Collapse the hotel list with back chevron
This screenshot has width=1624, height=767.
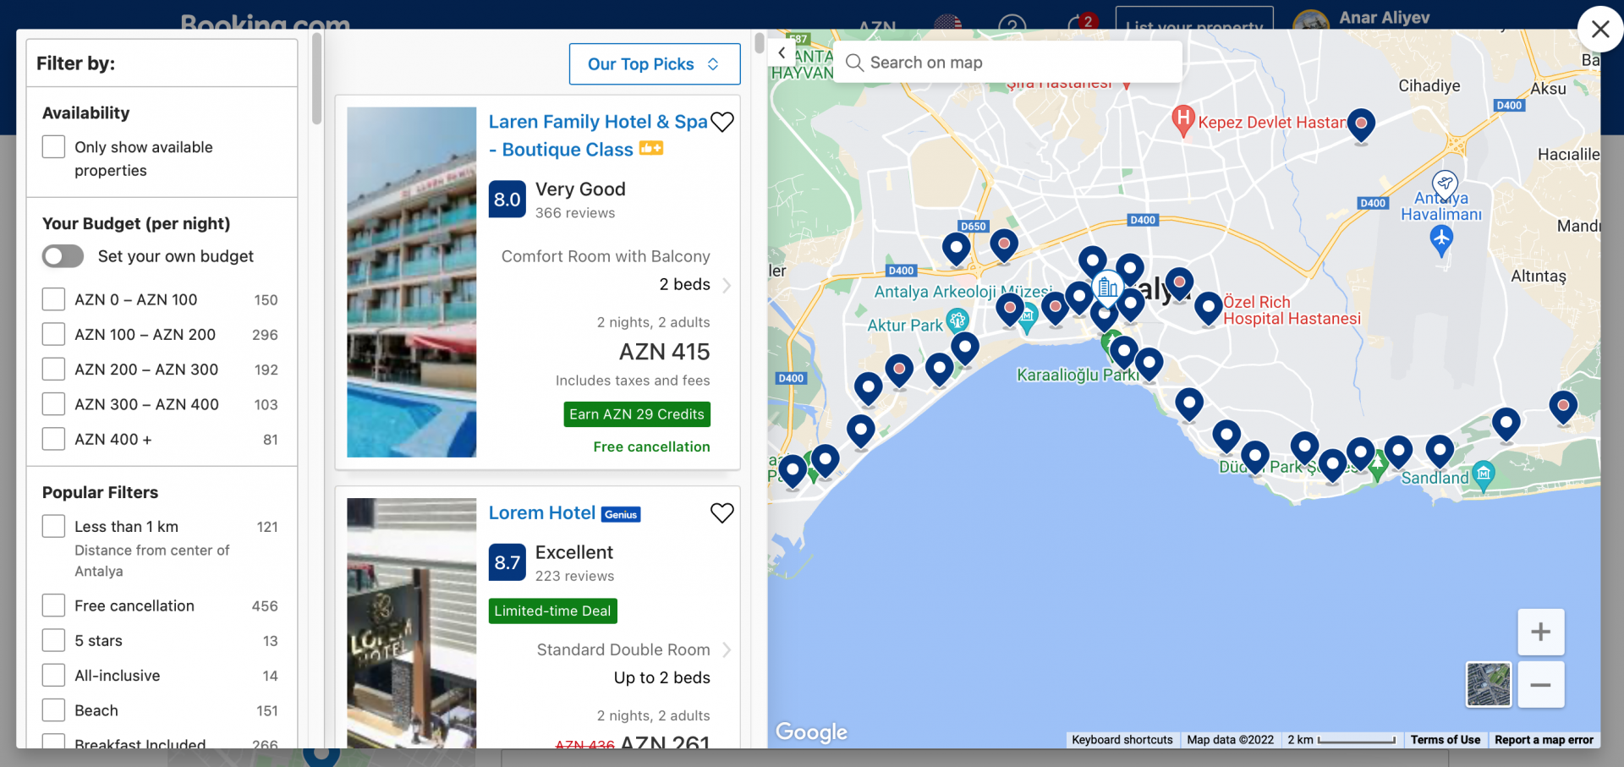click(782, 53)
